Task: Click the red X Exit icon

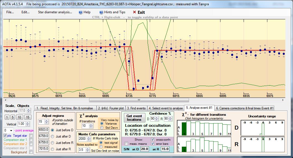Action: coord(134,12)
